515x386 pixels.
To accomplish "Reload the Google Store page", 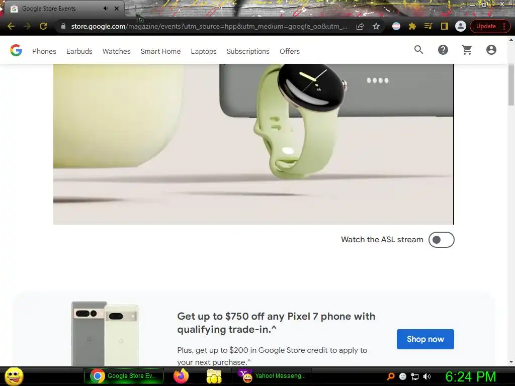I will pos(43,26).
